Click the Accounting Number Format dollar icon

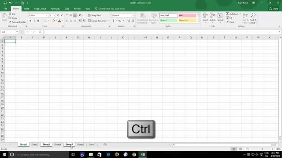click(114, 21)
